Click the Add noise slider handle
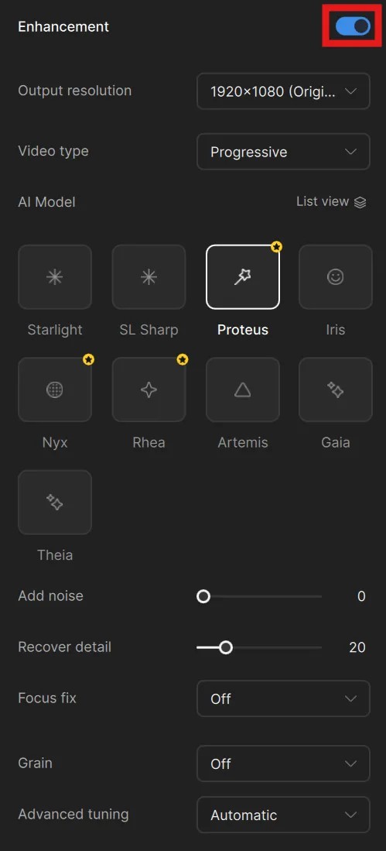 (x=203, y=596)
